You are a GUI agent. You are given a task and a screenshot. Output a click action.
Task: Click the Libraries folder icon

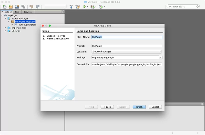click(9, 31)
